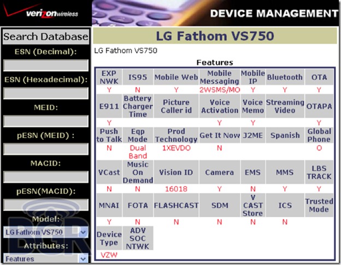
Task: Click the ESN (Hexadecimal) input field
Action: point(46,93)
